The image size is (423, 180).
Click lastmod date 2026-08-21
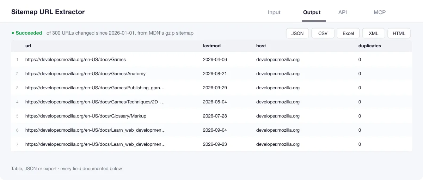215,74
